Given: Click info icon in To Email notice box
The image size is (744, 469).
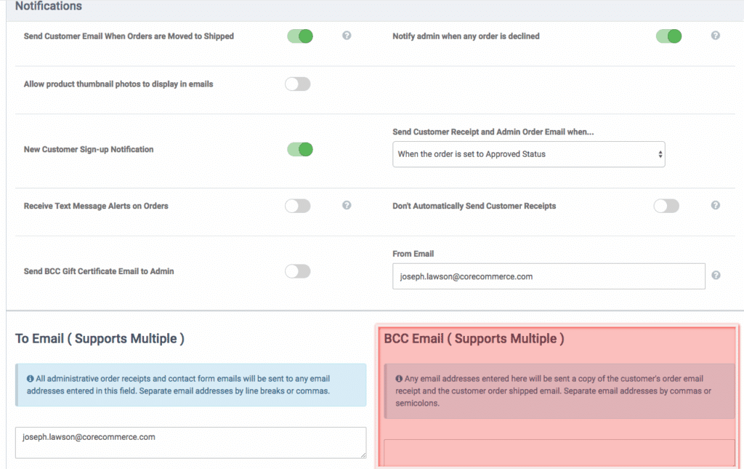Looking at the screenshot, I should (30, 379).
